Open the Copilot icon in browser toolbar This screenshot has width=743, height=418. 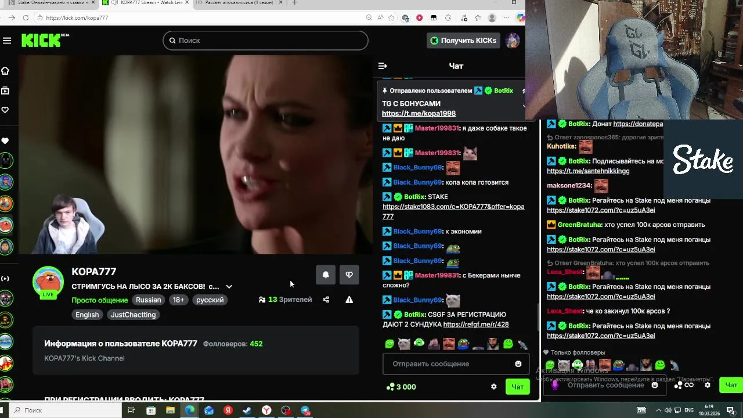[521, 18]
